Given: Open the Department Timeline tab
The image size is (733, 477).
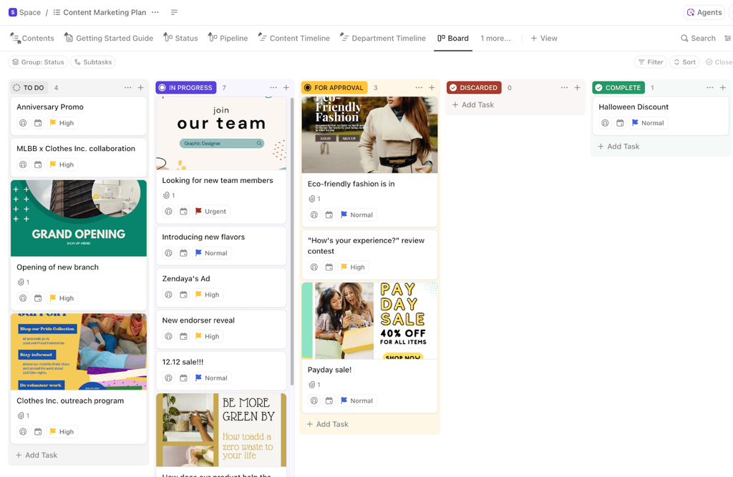Looking at the screenshot, I should pyautogui.click(x=383, y=39).
